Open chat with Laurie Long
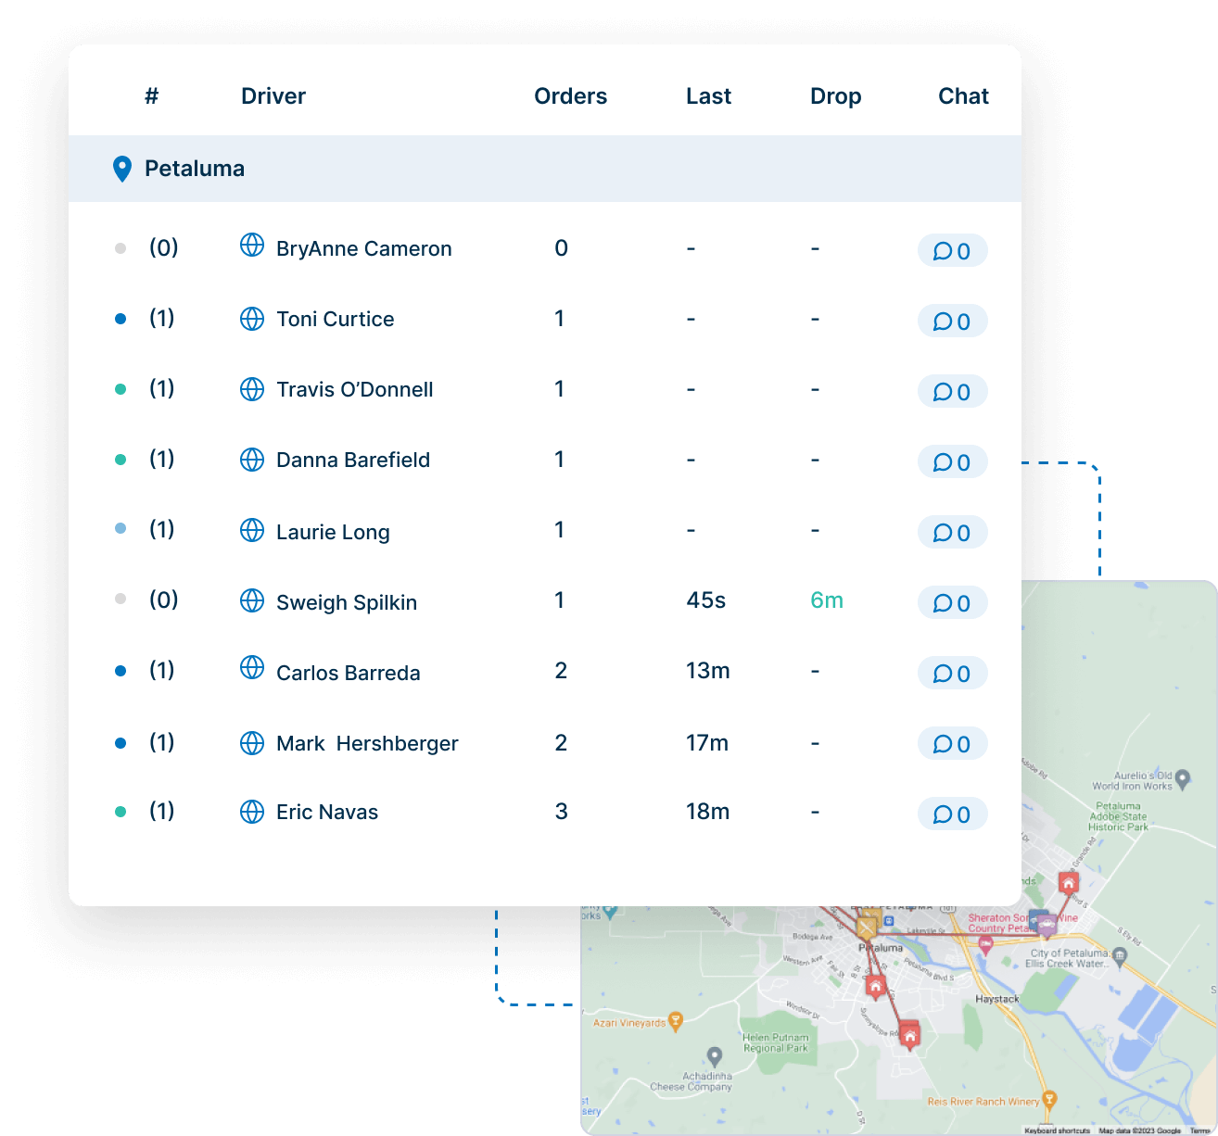Screen dimensions: 1218x1136 pyautogui.click(x=952, y=533)
